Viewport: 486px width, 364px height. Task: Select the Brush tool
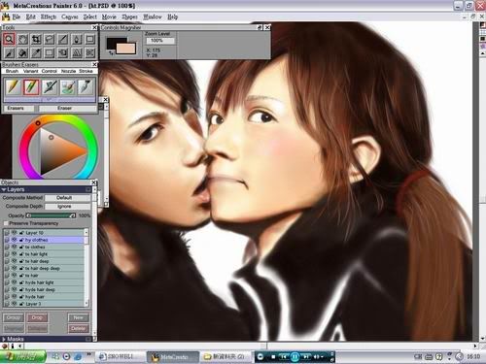tap(9, 52)
